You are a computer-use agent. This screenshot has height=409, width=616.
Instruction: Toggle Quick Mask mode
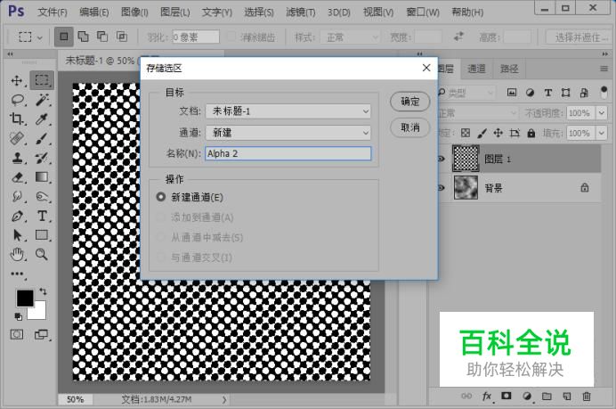(x=17, y=335)
